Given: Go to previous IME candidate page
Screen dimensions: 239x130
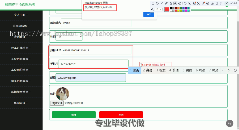Looking at the screenshot, I should (x=223, y=70).
